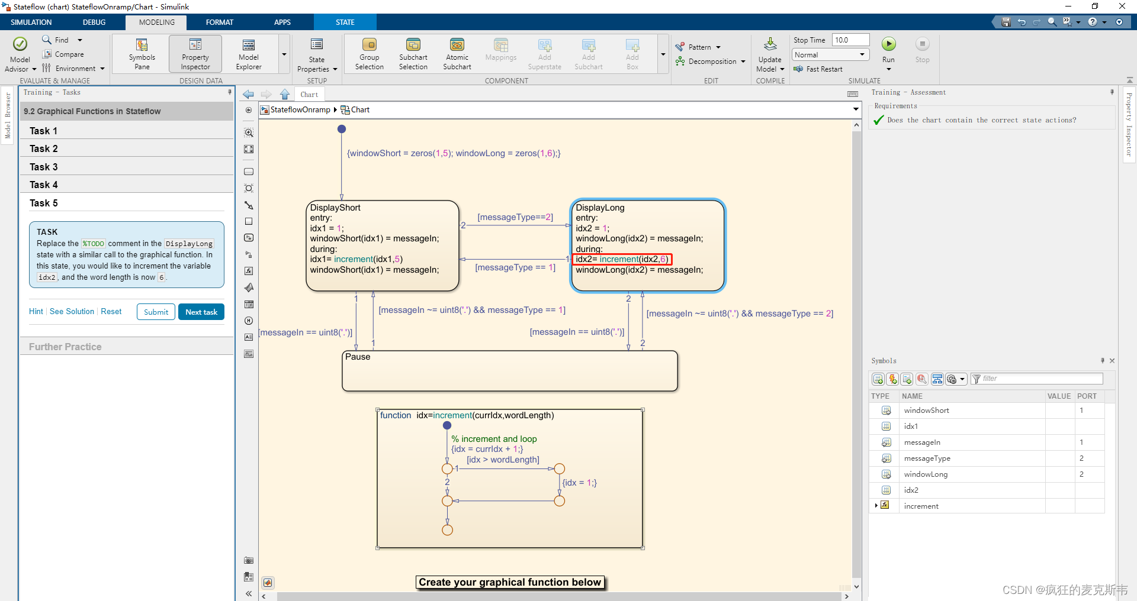Go up to parent level
Screen dimensions: 1137x601
click(285, 95)
